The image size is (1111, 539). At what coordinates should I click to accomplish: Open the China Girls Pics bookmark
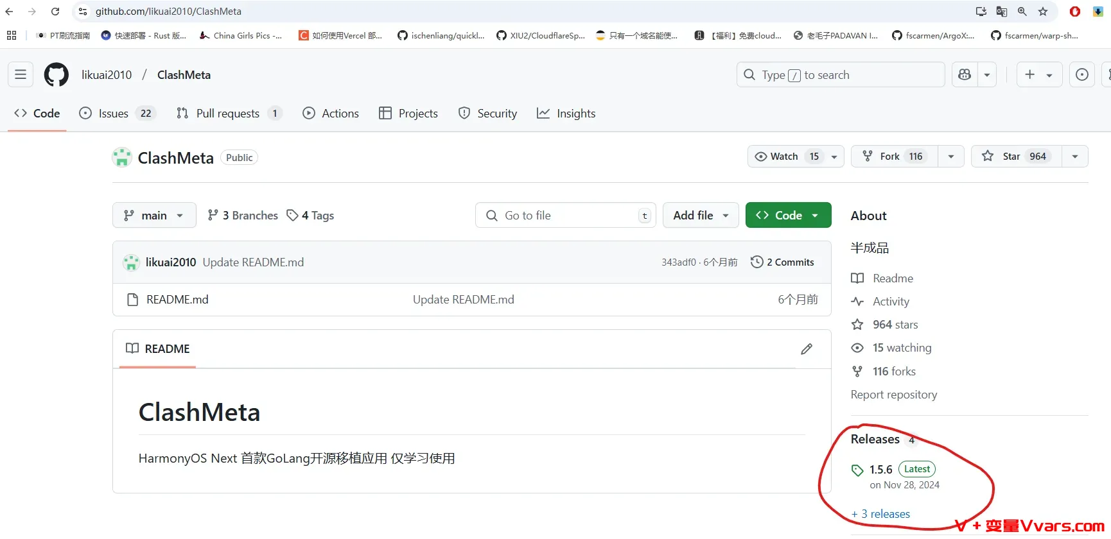tap(241, 35)
